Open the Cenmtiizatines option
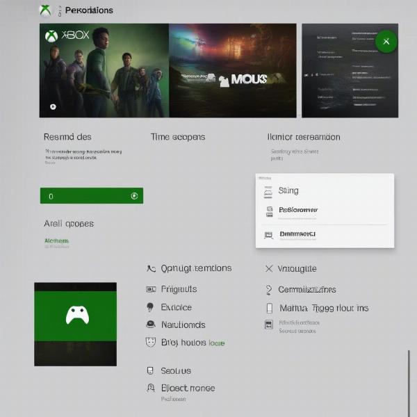This screenshot has height=417, width=417. tap(307, 289)
